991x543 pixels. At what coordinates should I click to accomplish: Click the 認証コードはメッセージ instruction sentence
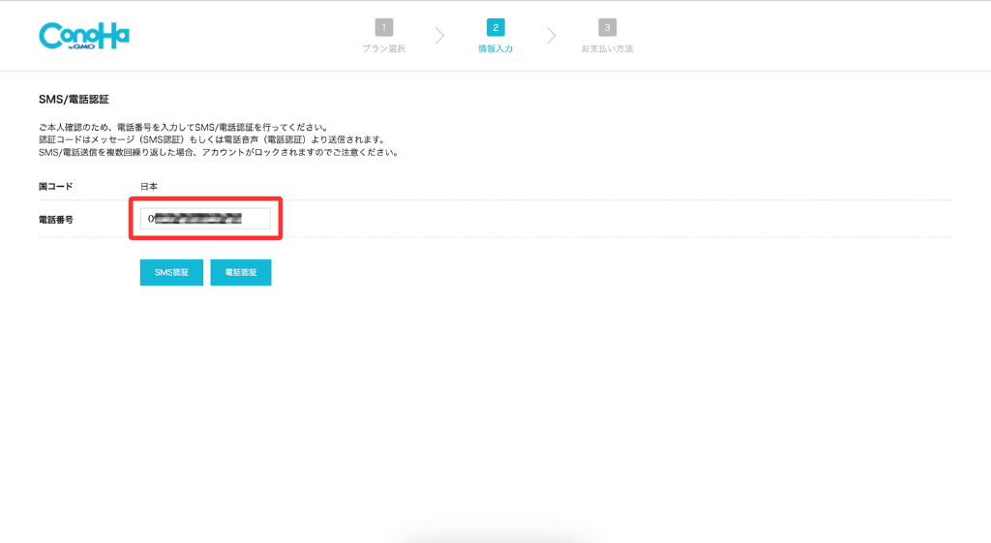212,139
